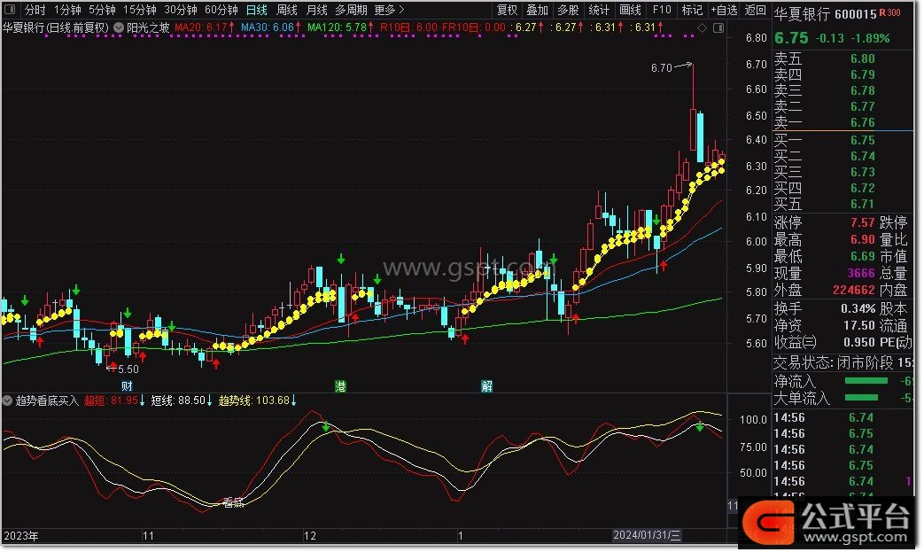The width and height of the screenshot is (924, 552).
Task: Click the 最高 price 6.90
Action: [862, 240]
